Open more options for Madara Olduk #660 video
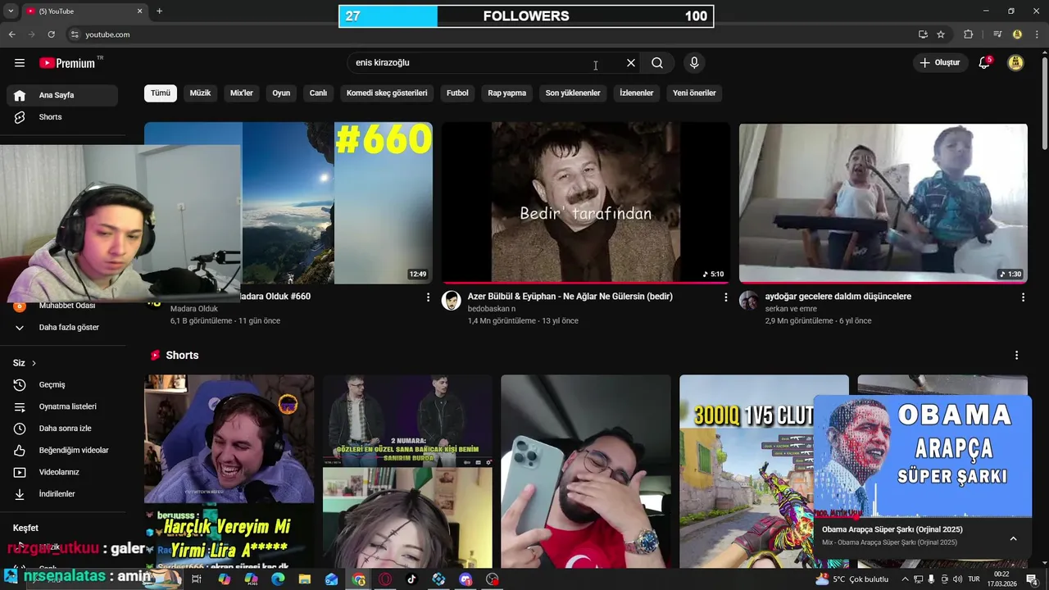This screenshot has width=1049, height=590. 428,297
